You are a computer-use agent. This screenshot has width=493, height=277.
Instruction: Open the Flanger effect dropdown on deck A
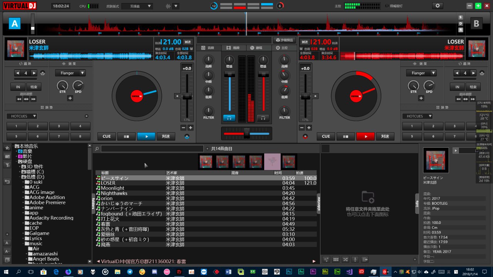[70, 73]
